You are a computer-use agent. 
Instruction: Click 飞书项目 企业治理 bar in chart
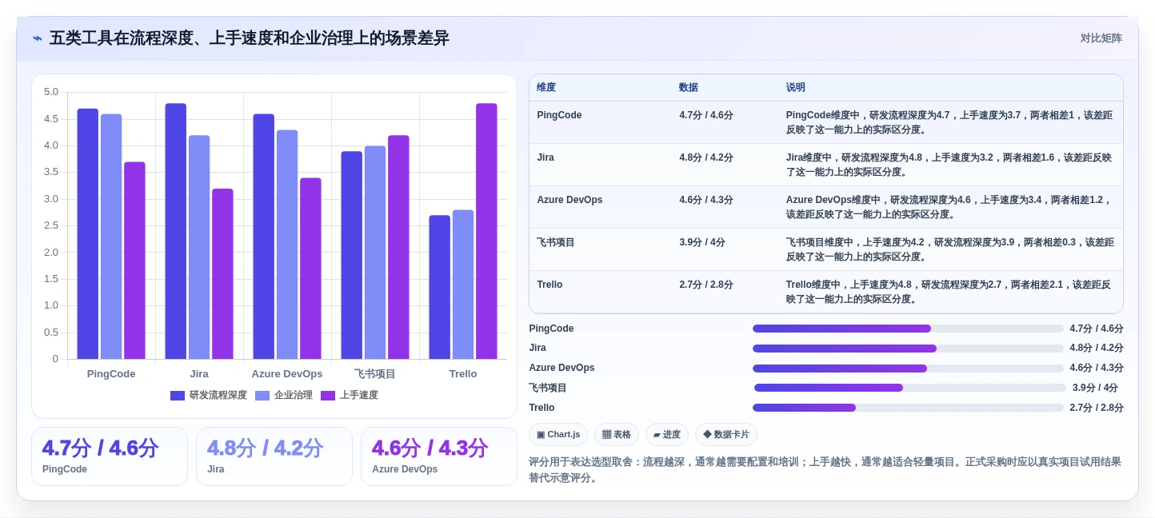click(x=375, y=253)
